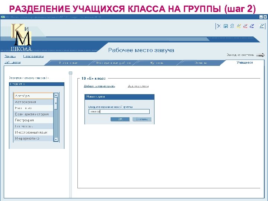The width and height of the screenshot is (268, 201).
Task: Select Информатика in subject list
Action: pos(33,138)
